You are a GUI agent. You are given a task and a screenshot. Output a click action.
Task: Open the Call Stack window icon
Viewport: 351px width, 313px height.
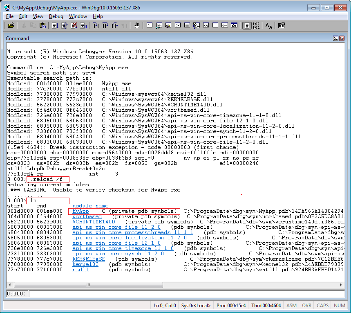[x=197, y=25]
